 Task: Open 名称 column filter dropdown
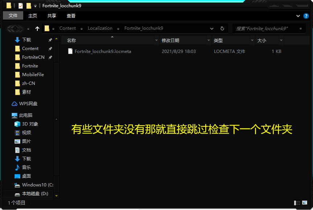[157, 41]
